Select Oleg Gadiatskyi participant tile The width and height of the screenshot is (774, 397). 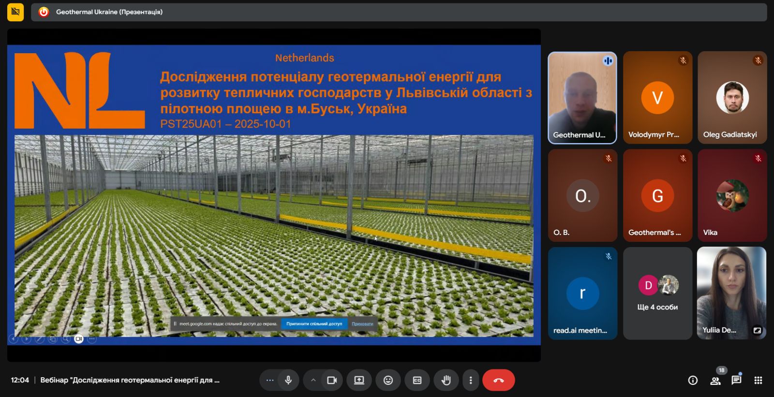[x=732, y=98]
